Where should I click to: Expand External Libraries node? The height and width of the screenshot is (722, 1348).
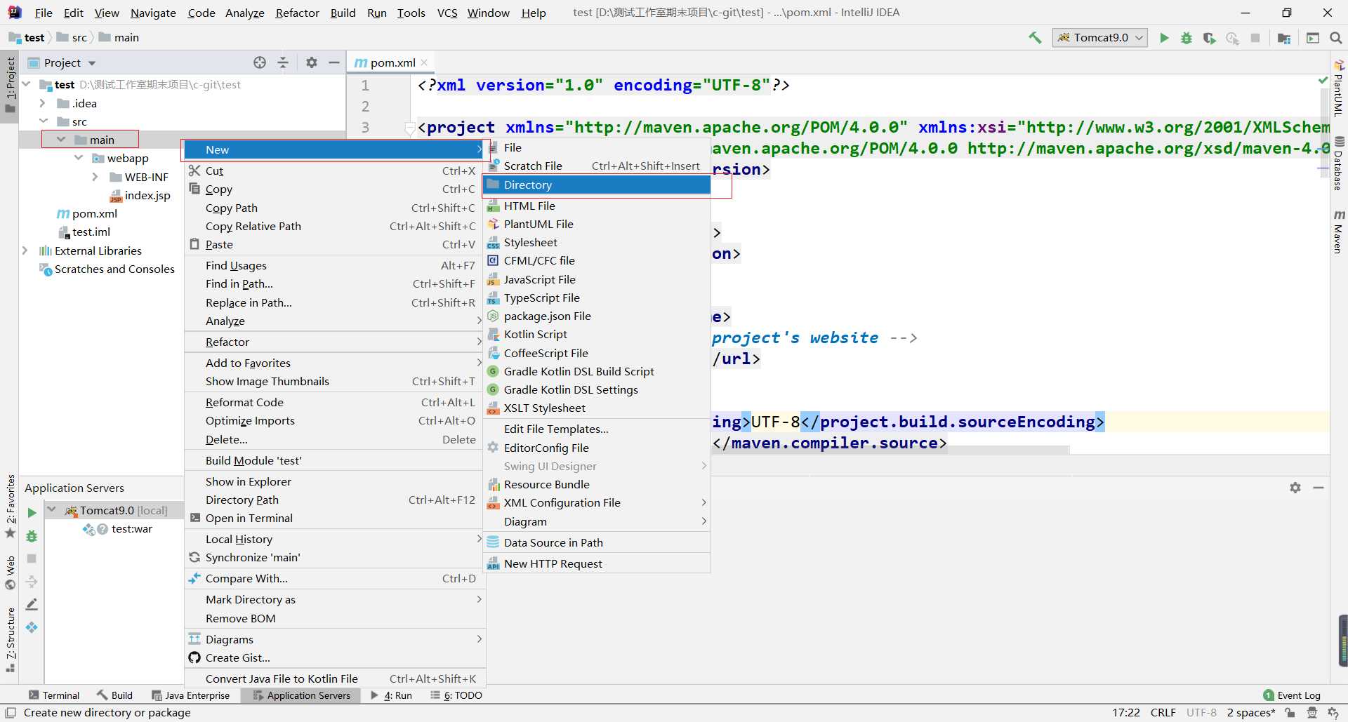pos(25,250)
